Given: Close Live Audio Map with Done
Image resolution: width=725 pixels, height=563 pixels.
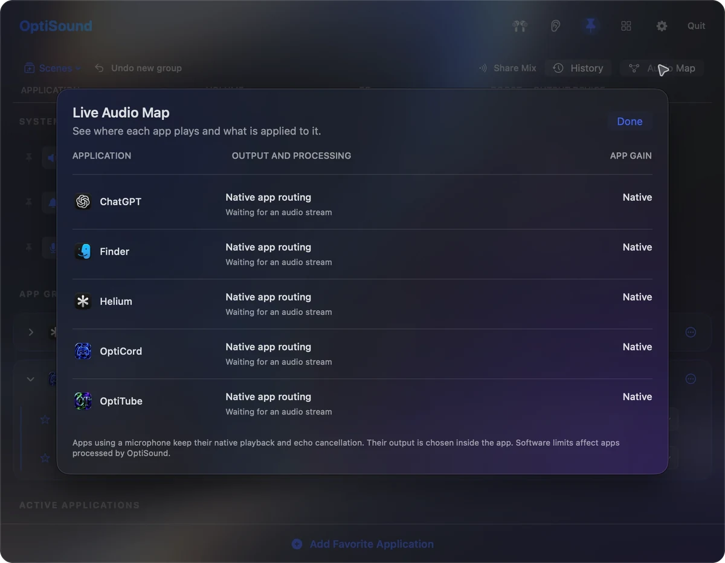Looking at the screenshot, I should (630, 121).
